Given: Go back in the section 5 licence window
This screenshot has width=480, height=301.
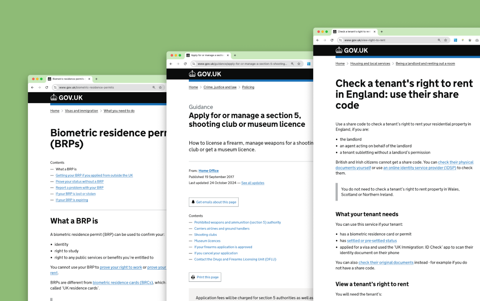Looking at the screenshot, I should pos(171,64).
